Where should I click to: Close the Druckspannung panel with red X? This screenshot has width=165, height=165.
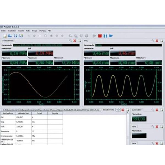(75, 41)
